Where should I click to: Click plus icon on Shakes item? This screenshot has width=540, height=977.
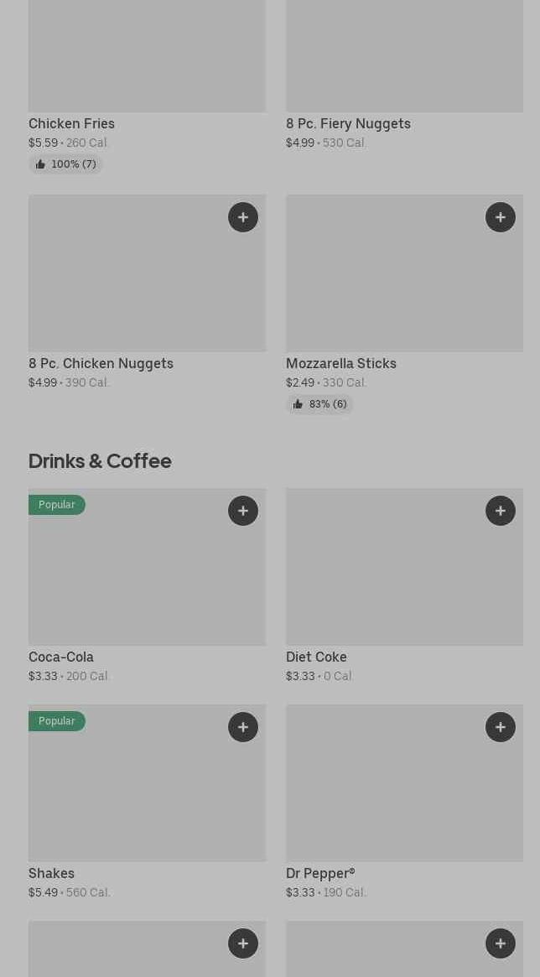pos(243,727)
